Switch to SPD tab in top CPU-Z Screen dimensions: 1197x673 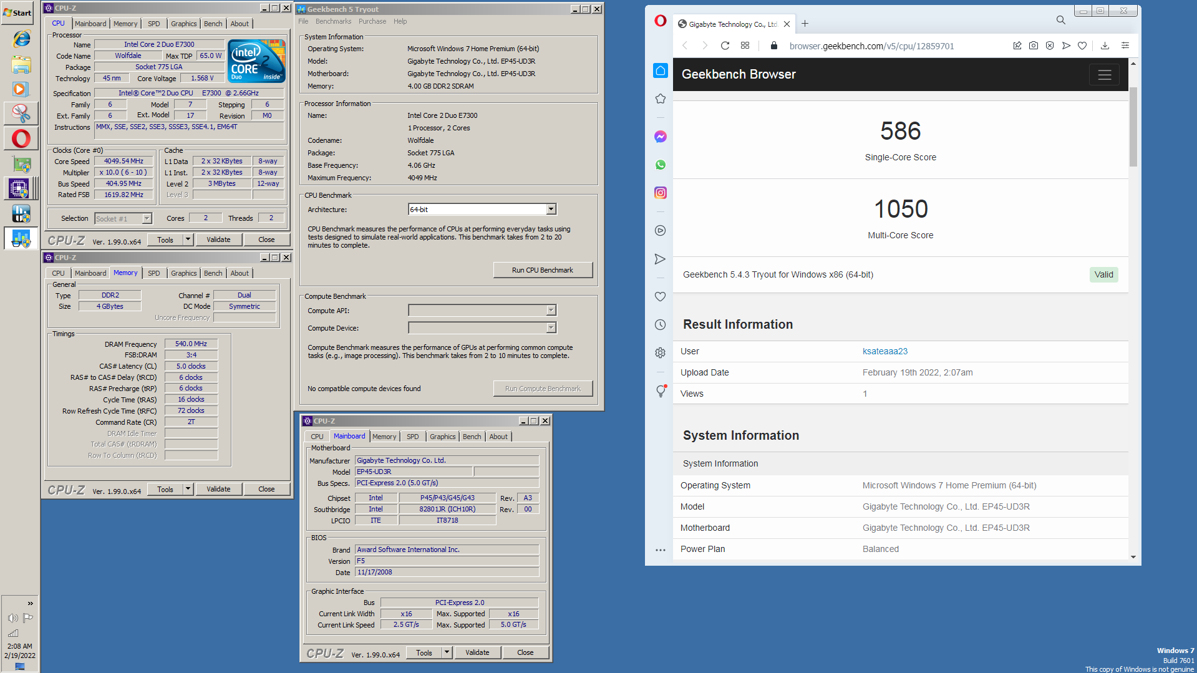[x=153, y=24]
